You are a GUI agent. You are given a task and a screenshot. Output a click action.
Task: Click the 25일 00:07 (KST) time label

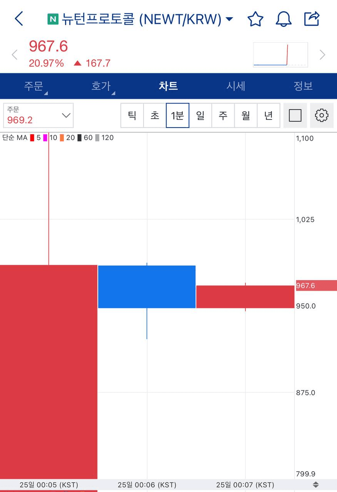245,485
